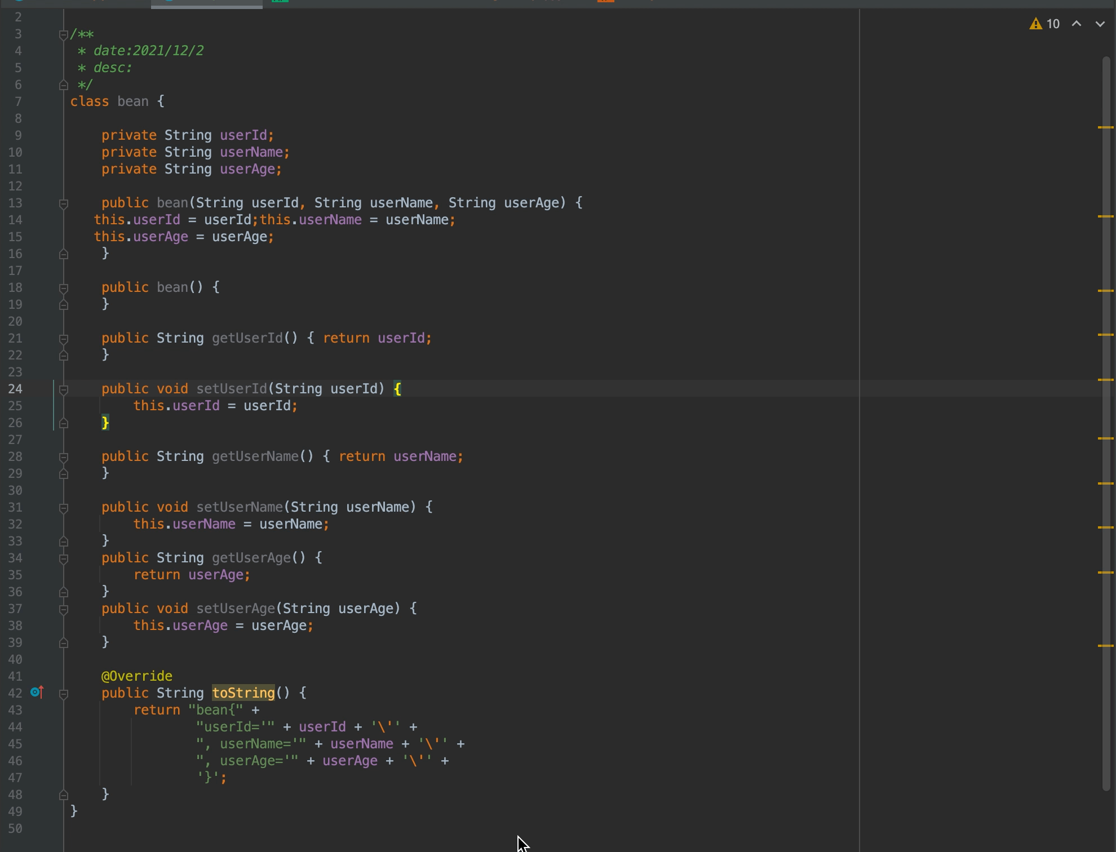The image size is (1116, 852).
Task: Collapse the getUserId method fold toggle
Action: [64, 339]
